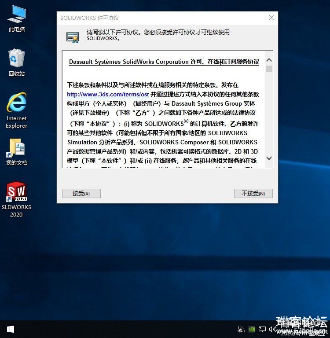Open the http://www.3ds.com/terms/ost link

coord(108,95)
